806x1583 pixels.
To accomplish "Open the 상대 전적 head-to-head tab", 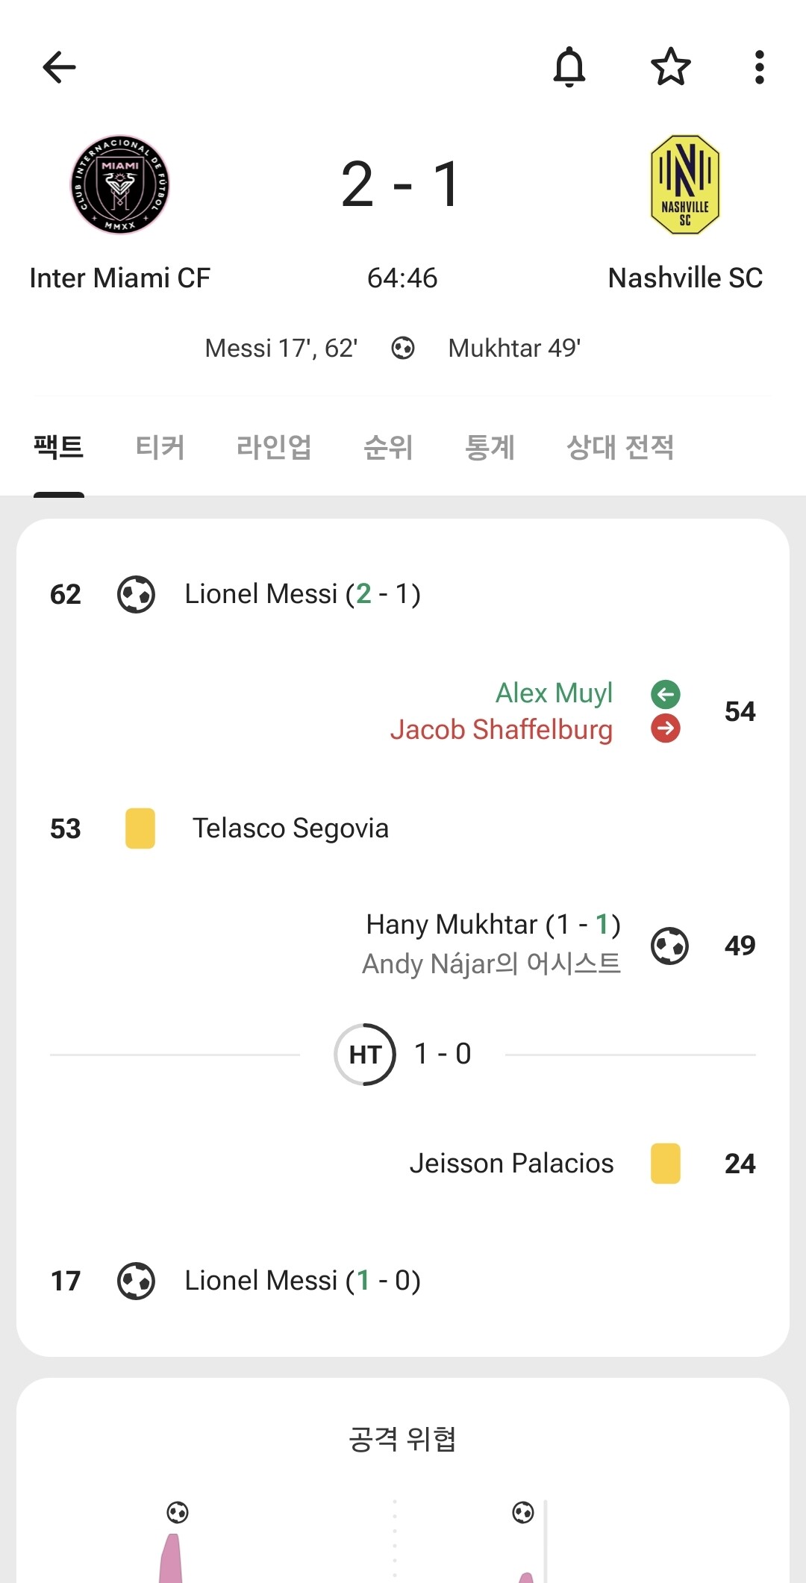I will pyautogui.click(x=620, y=447).
